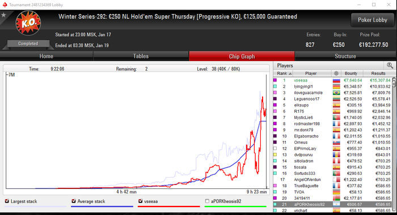Click the Brazil flag beside iloveguacamole
The width and height of the screenshot is (397, 215).
tap(336, 93)
